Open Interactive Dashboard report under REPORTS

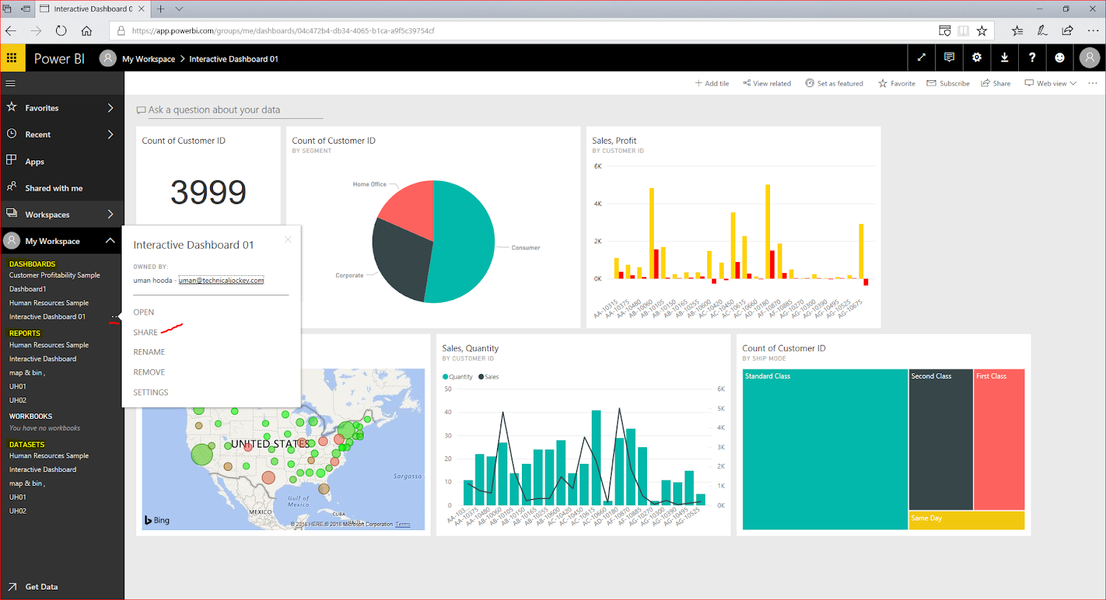[43, 359]
